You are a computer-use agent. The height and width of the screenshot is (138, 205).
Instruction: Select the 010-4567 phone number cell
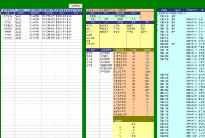point(48,10)
